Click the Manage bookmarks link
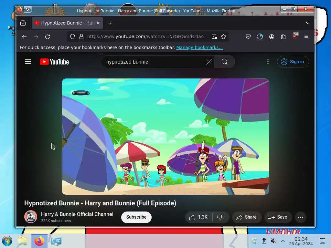331x248 pixels. point(199,47)
